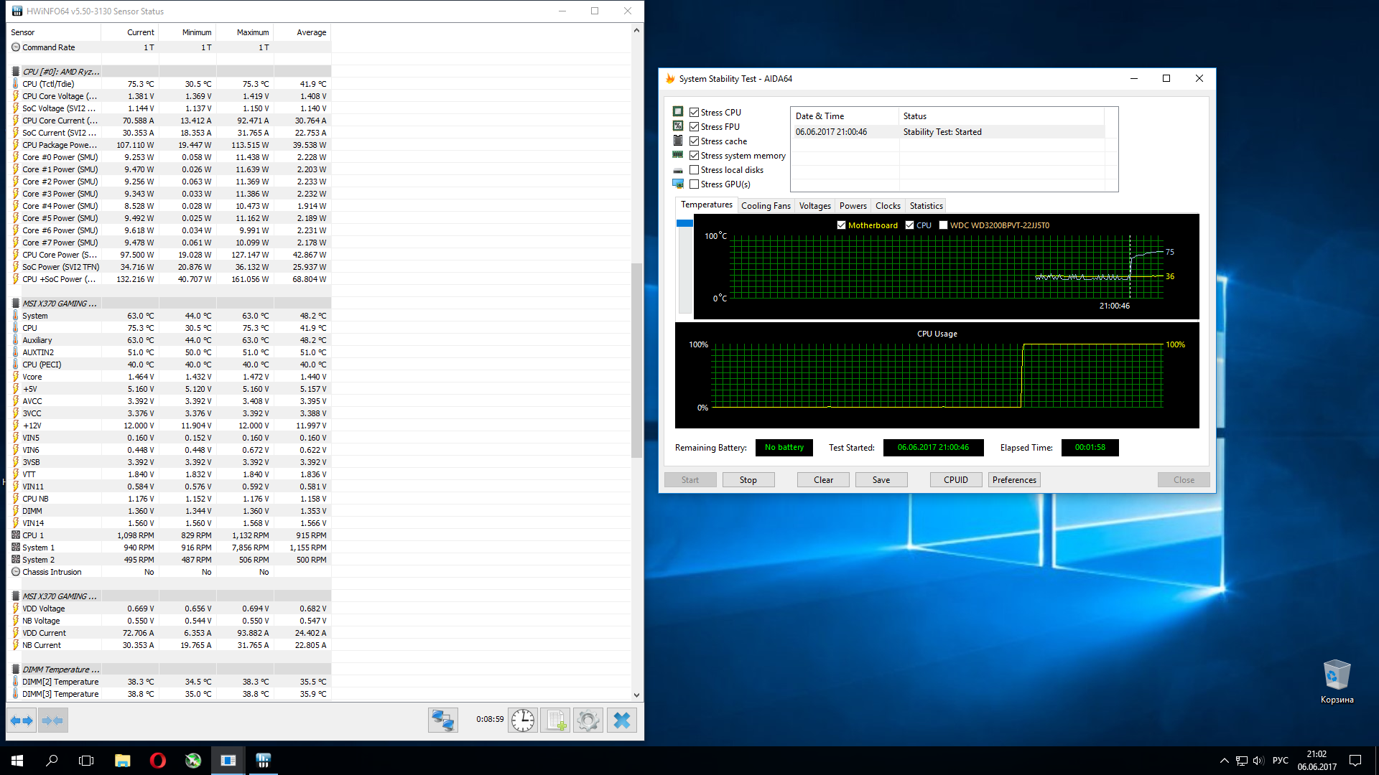1379x775 pixels.
Task: Click the logging start sheet icon
Action: pyautogui.click(x=556, y=720)
